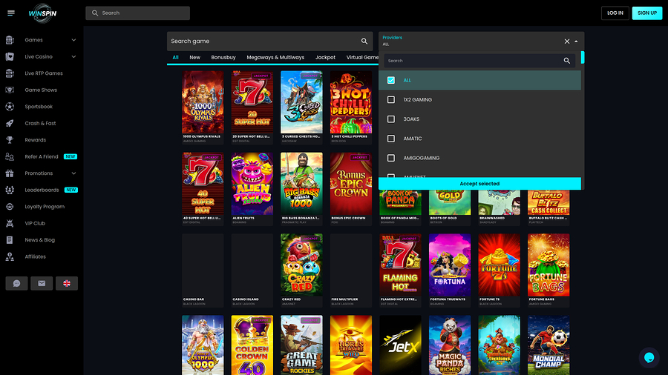Switch to the Bonusbuy tab

(223, 57)
